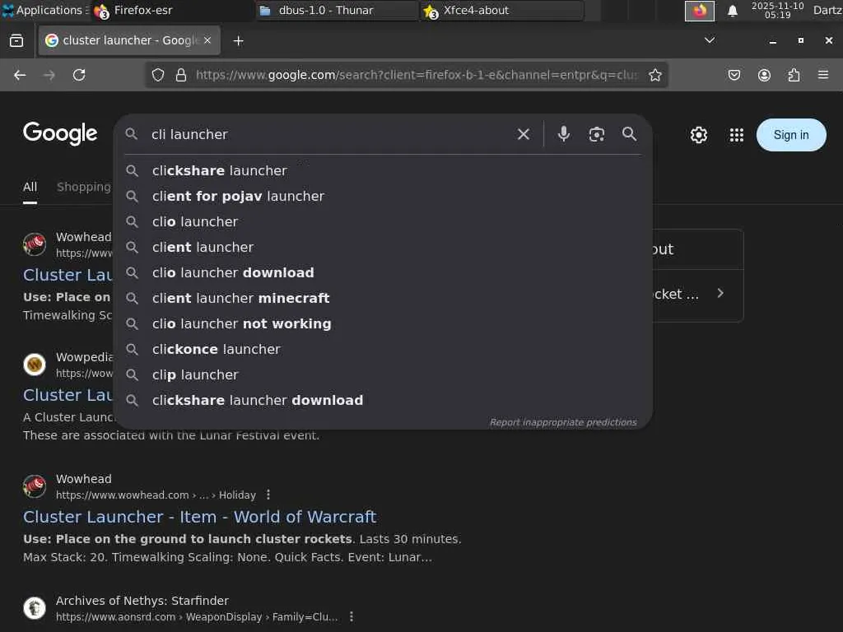Open Google quick settings gear
Viewport: 843px width, 632px height.
(698, 135)
